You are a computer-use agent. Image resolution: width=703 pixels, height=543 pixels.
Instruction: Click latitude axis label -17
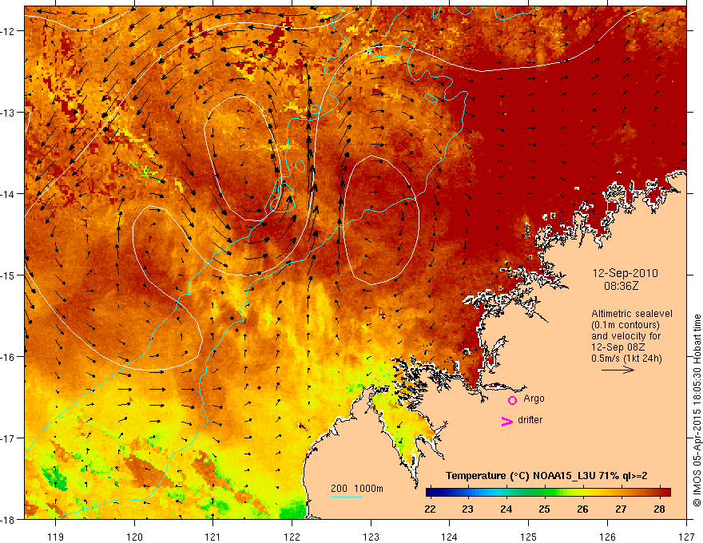pos(8,438)
